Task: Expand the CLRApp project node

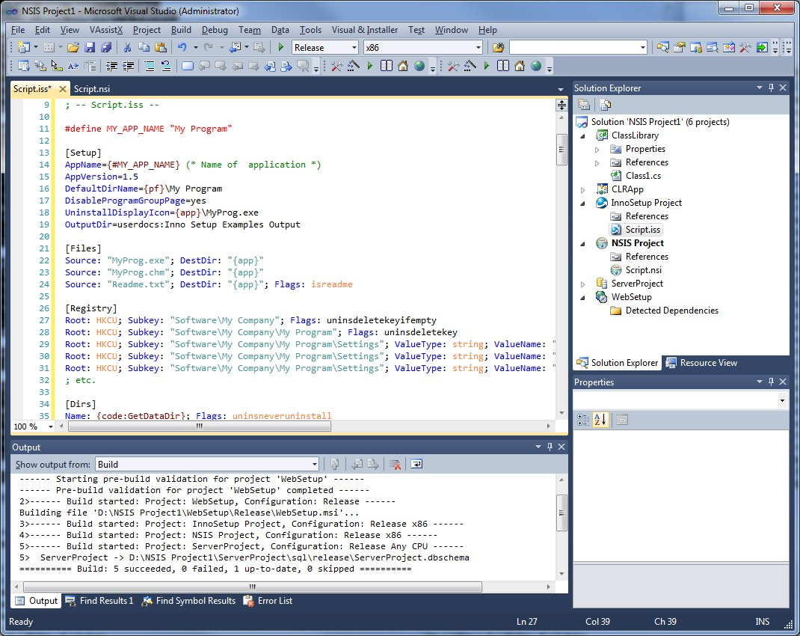Action: pyautogui.click(x=582, y=190)
